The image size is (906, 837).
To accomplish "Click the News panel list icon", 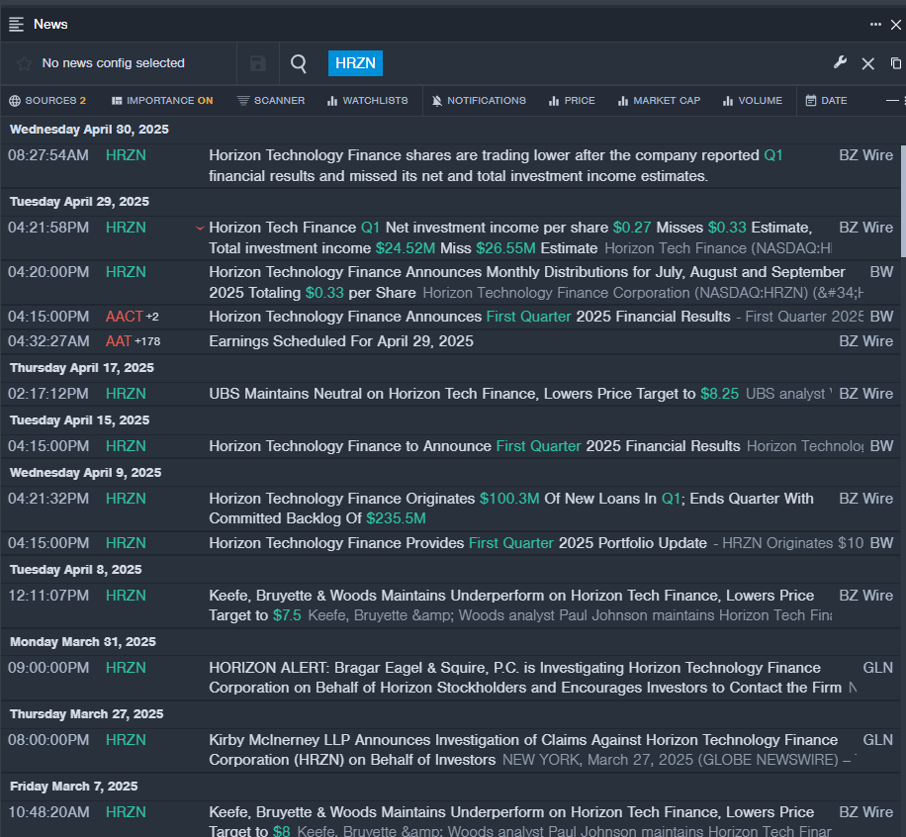I will [x=16, y=25].
